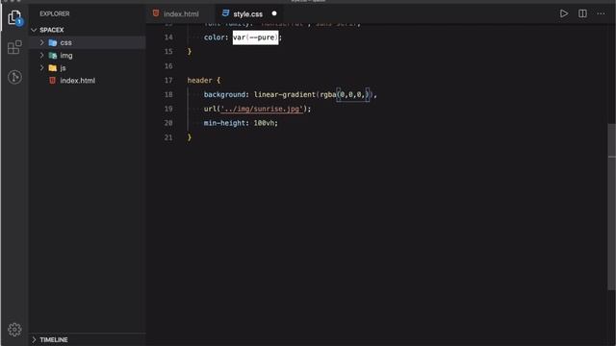Open index.html from the explorer tree
The image size is (616, 346).
click(x=88, y=81)
